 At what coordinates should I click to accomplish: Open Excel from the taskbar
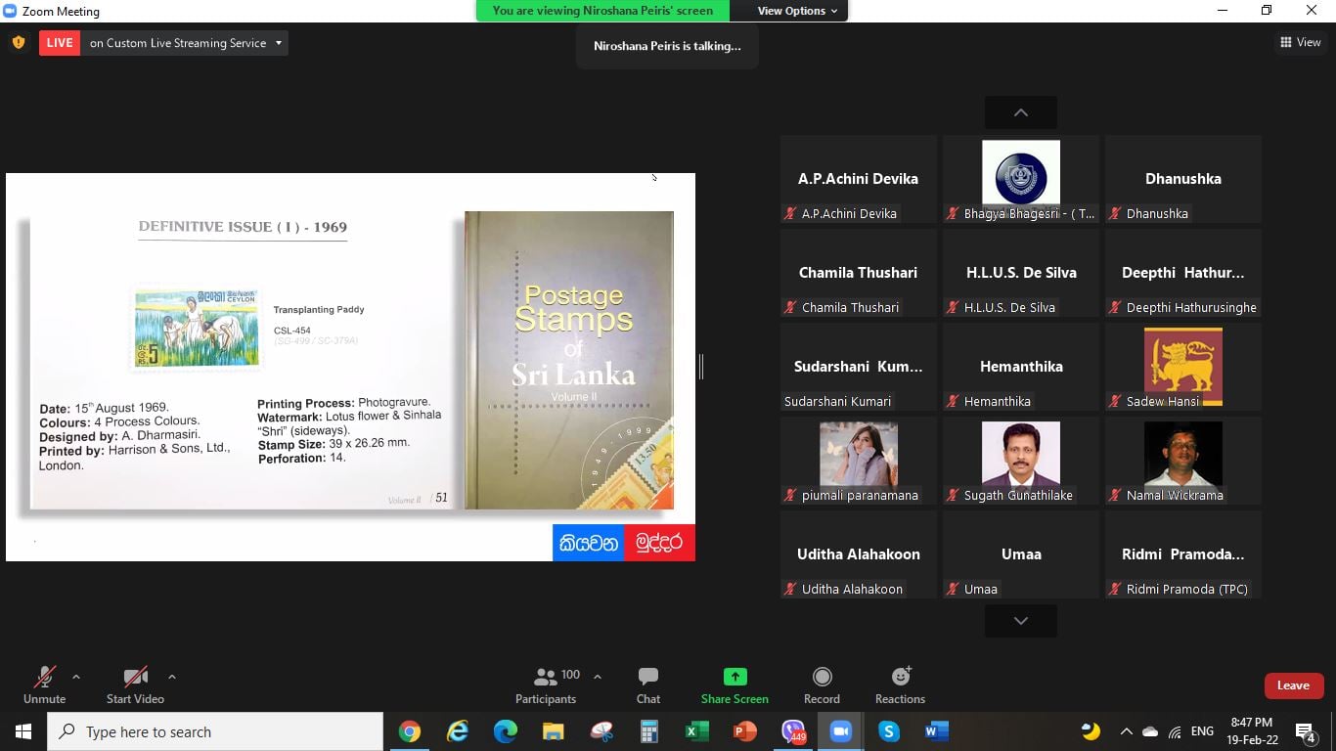point(696,731)
